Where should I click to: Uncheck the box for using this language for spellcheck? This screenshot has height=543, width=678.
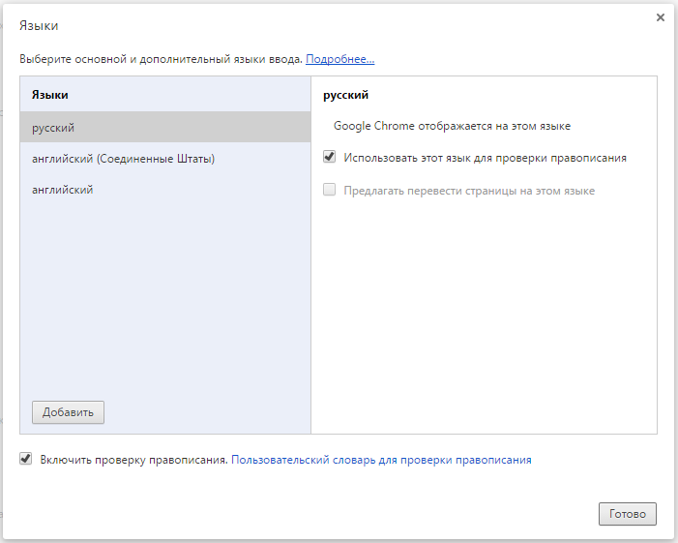[330, 157]
